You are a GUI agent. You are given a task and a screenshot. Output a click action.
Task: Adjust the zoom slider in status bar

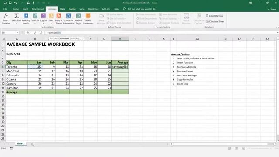pos(260,148)
